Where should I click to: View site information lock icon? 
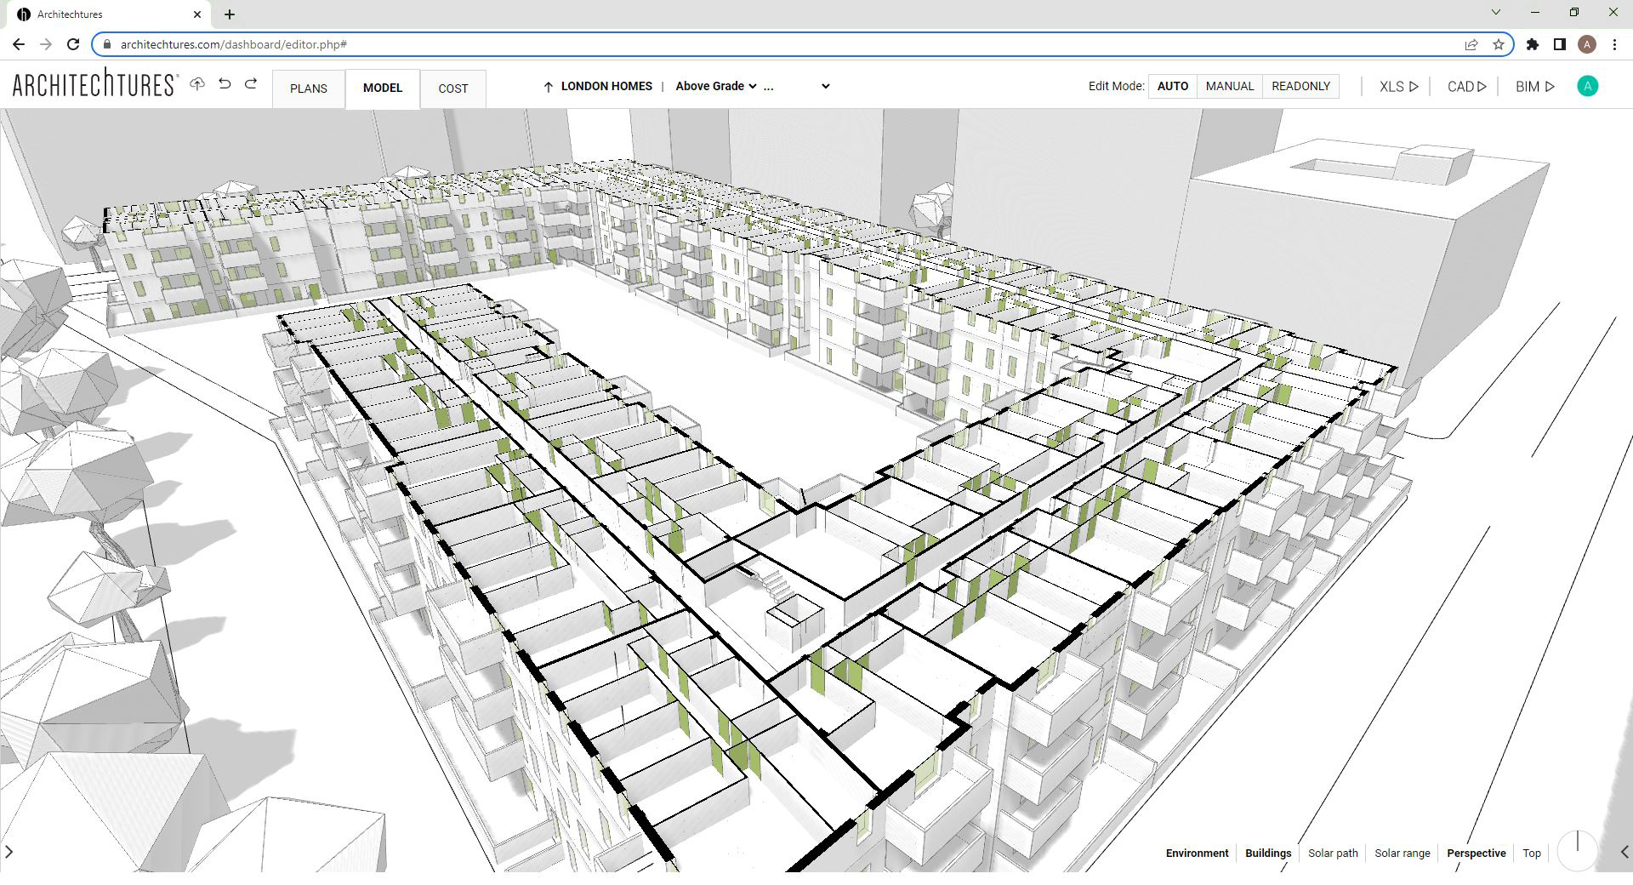pyautogui.click(x=106, y=44)
